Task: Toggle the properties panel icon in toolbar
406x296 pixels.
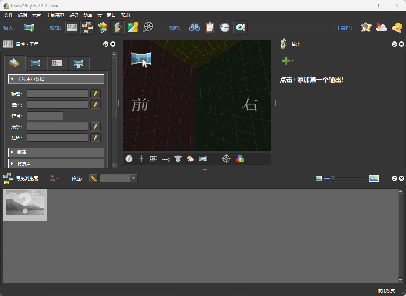Action: click(72, 27)
